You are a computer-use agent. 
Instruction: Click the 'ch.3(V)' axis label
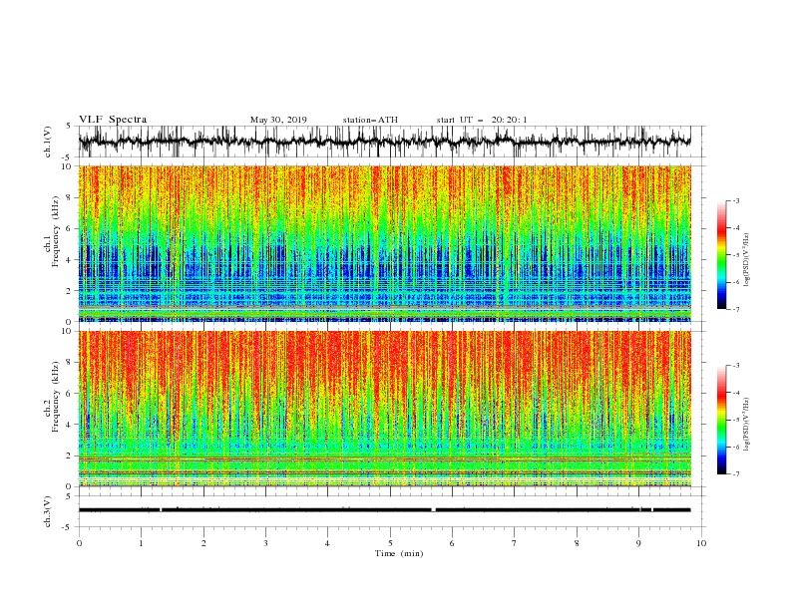pyautogui.click(x=48, y=511)
